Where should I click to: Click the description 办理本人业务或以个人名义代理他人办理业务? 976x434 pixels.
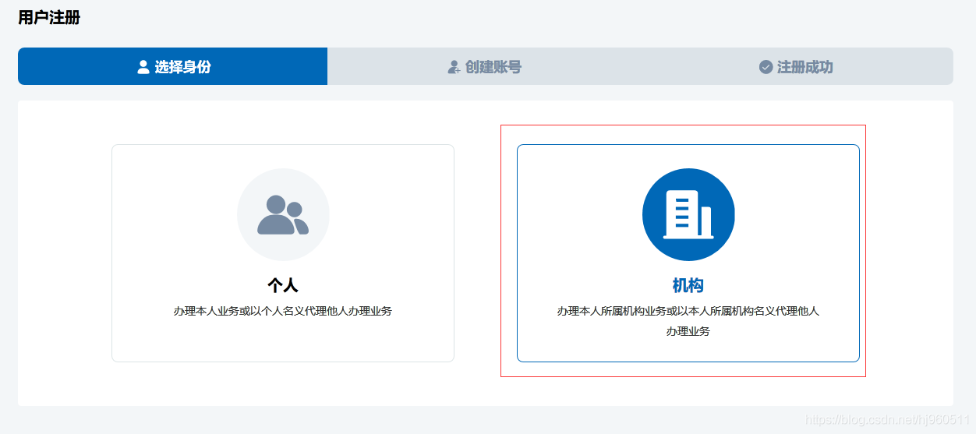pyautogui.click(x=283, y=311)
